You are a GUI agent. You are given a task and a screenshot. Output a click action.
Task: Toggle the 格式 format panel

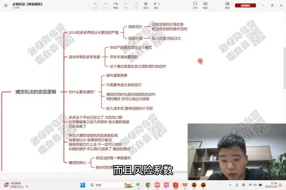[x=227, y=5]
